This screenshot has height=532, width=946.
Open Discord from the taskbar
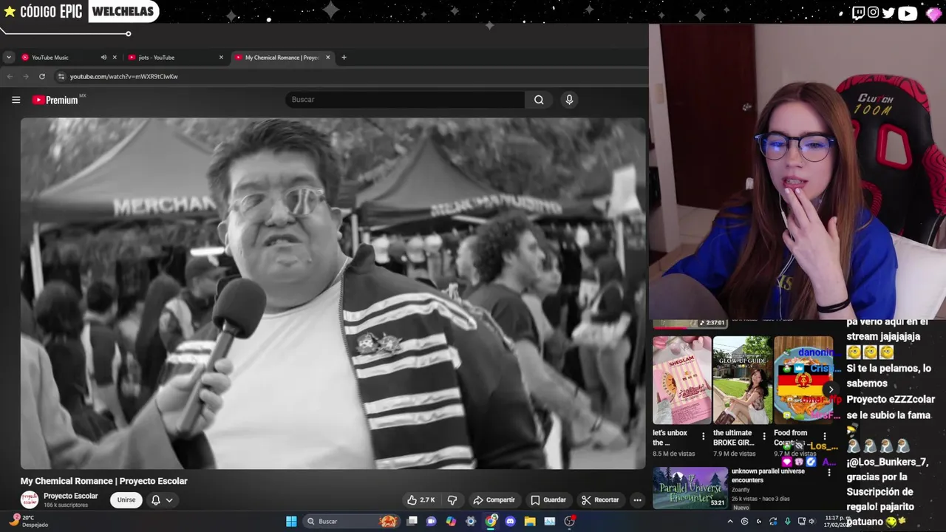(510, 521)
